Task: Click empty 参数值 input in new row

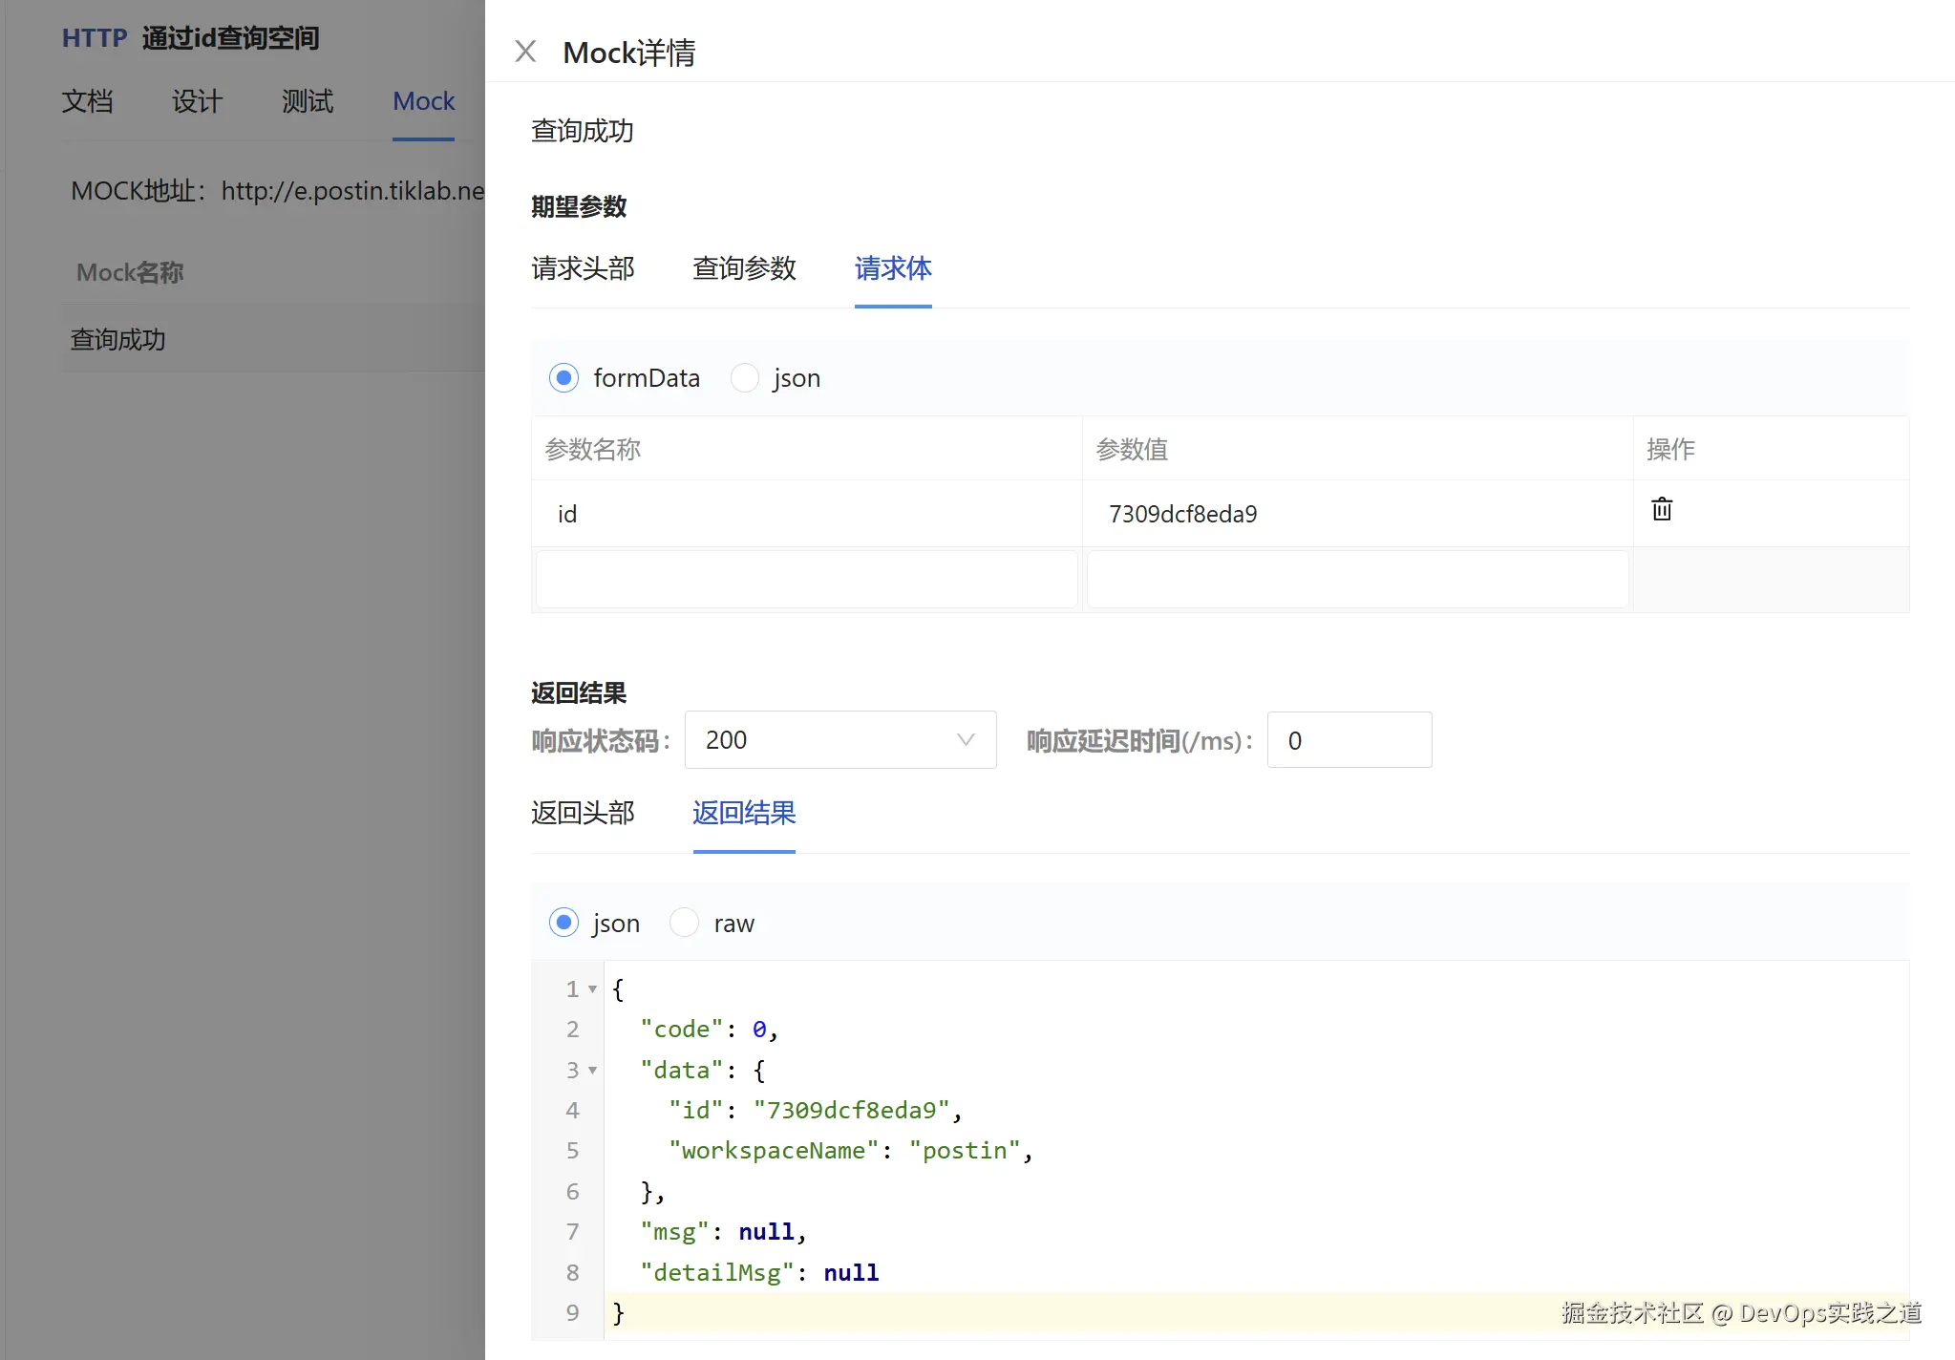Action: pyautogui.click(x=1356, y=579)
